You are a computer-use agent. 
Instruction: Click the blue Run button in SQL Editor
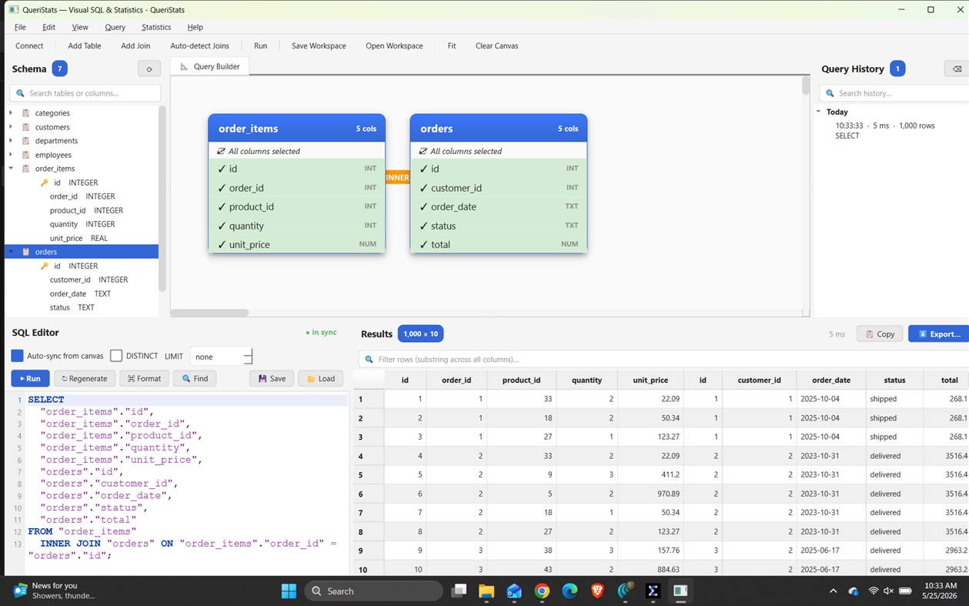30,378
